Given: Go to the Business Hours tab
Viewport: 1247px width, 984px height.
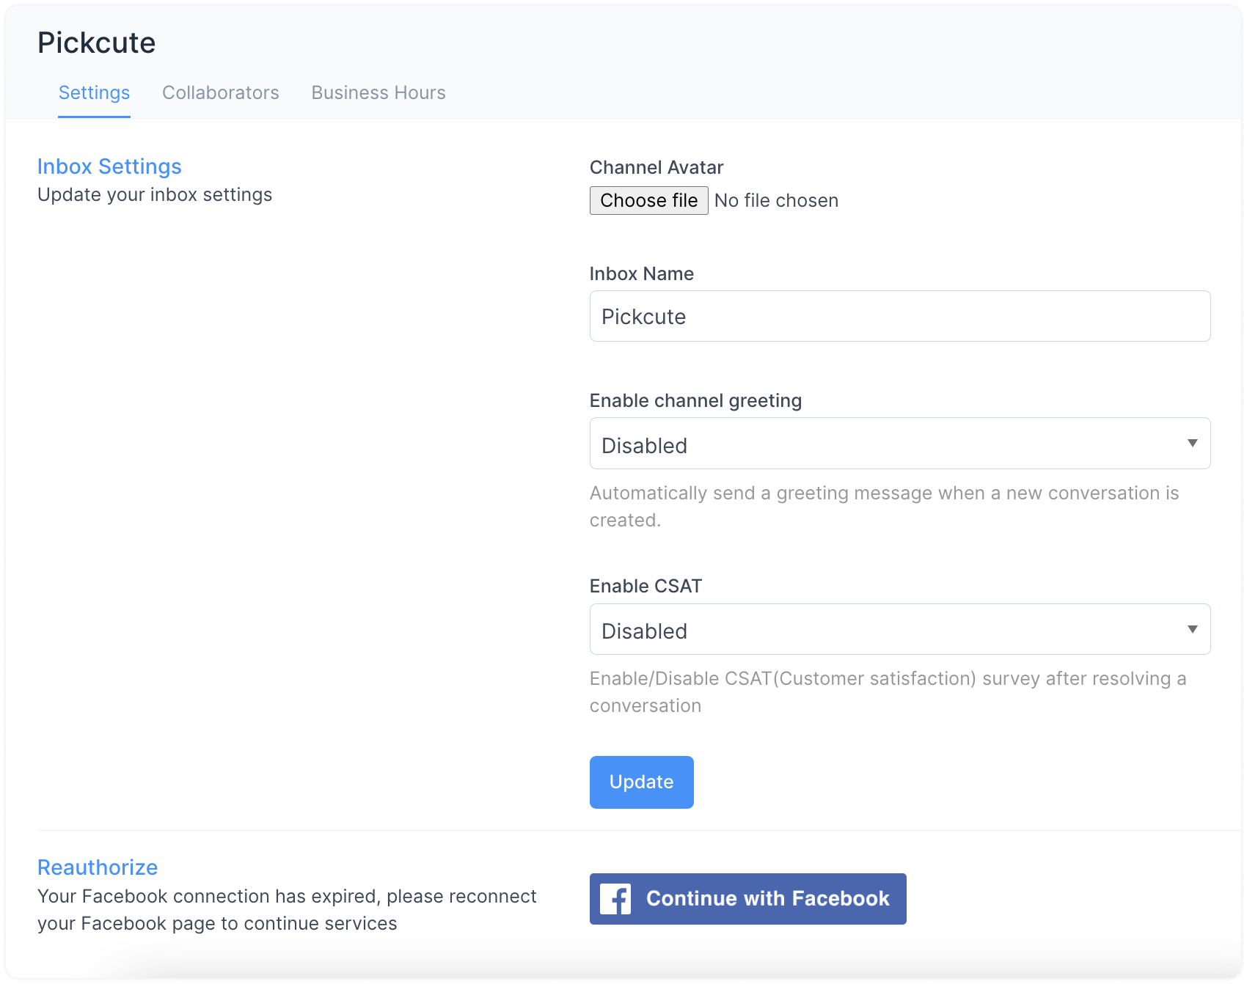Looking at the screenshot, I should 379,93.
